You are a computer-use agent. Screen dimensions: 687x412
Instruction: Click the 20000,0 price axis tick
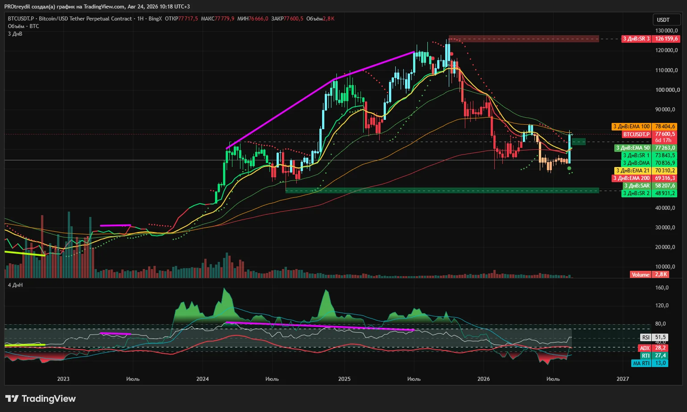pyautogui.click(x=665, y=247)
